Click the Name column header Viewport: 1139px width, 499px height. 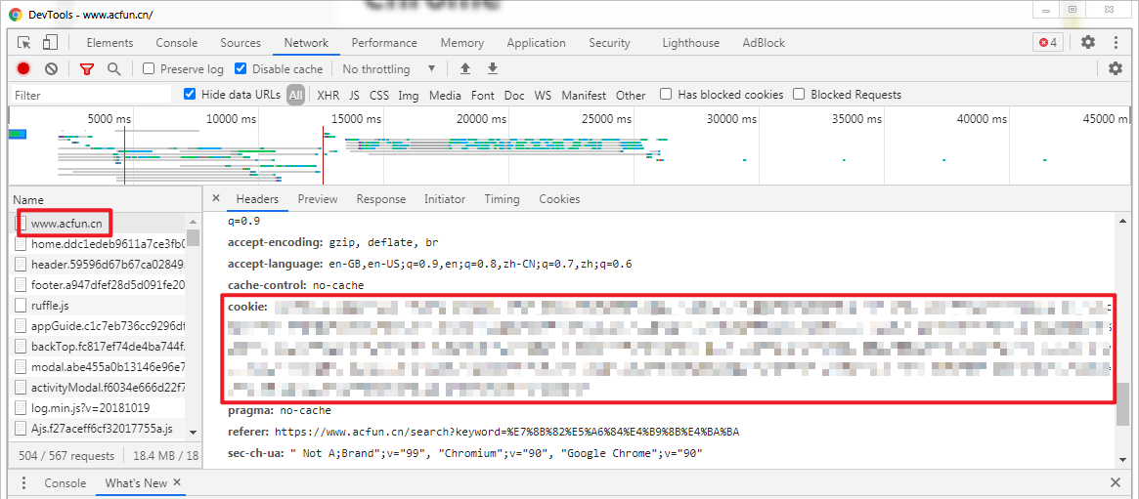[x=105, y=199]
